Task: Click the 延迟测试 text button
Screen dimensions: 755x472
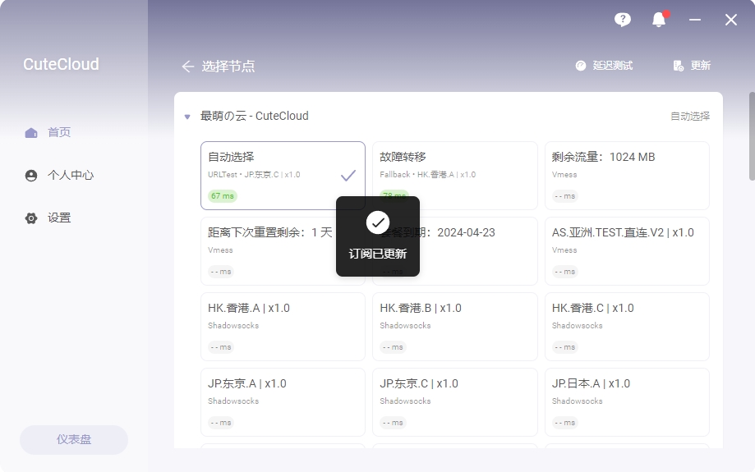Action: [613, 66]
